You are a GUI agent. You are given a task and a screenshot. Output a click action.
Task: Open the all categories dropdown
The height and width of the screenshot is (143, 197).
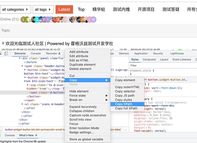[x=15, y=10]
